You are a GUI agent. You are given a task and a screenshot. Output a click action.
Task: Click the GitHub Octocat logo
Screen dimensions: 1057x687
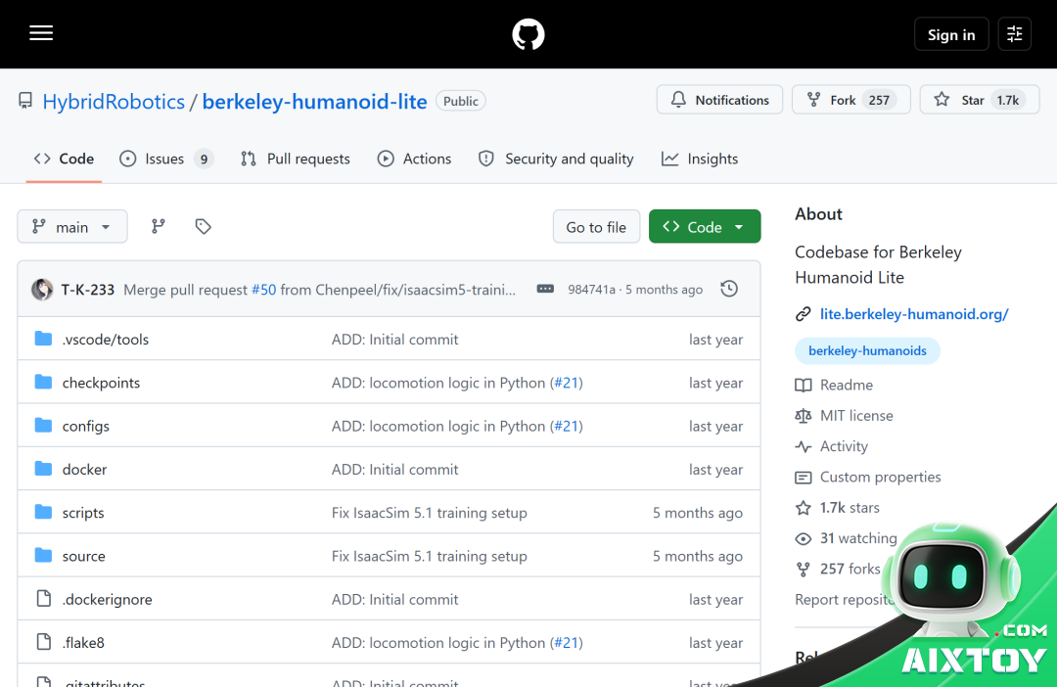click(528, 33)
